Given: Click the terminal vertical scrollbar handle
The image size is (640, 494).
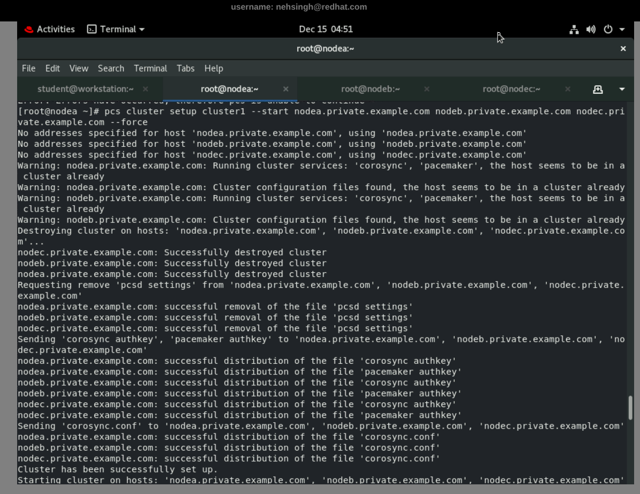Looking at the screenshot, I should pos(630,408).
